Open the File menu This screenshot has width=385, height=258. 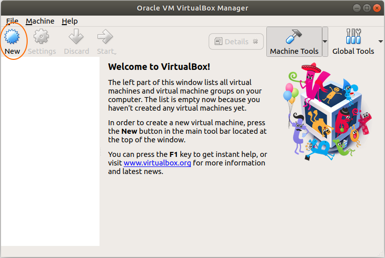tap(12, 21)
